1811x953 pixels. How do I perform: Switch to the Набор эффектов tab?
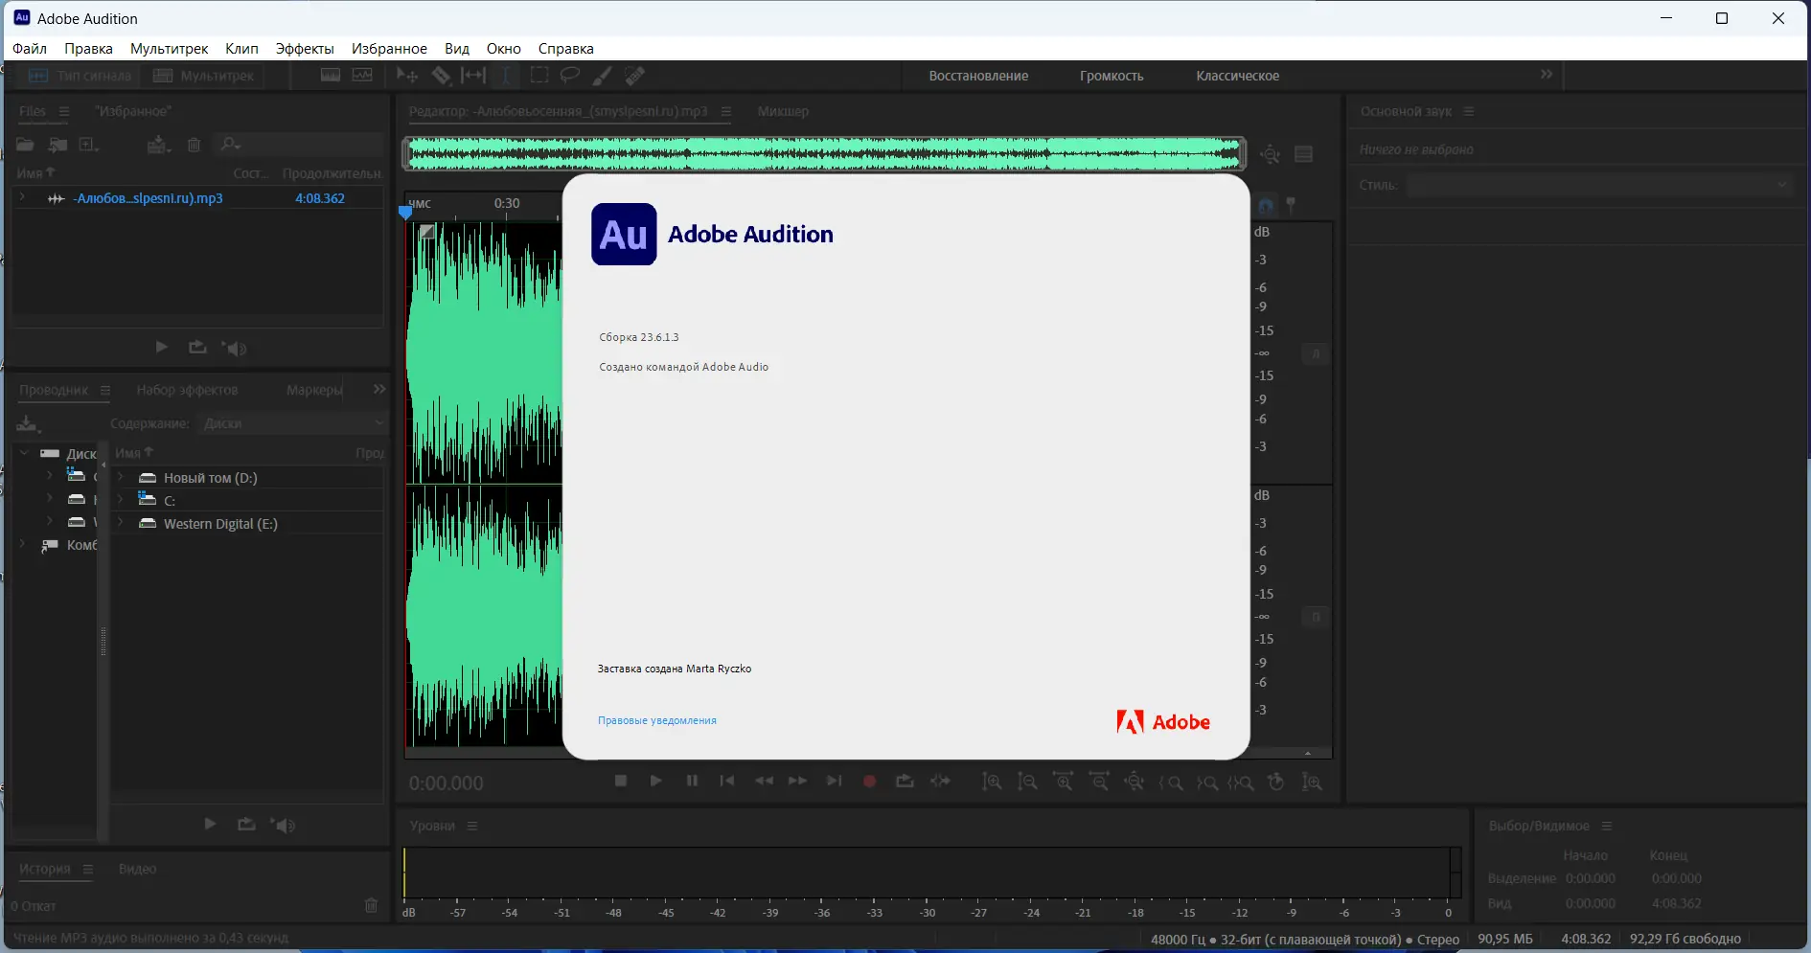click(187, 390)
